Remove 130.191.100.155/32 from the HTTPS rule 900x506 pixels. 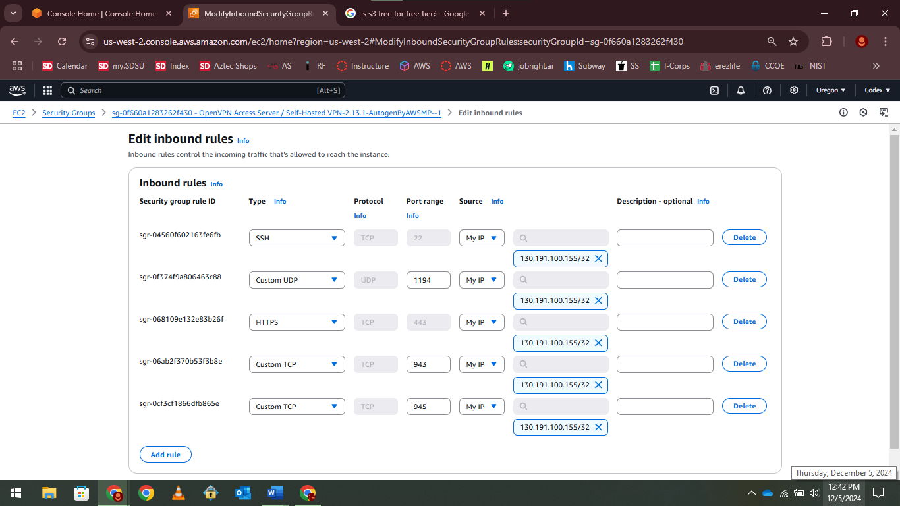tap(598, 343)
